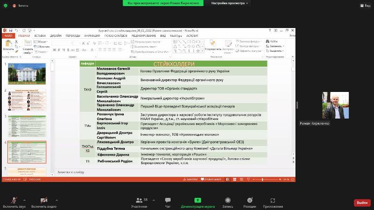The width and height of the screenshot is (374, 210).
Task: Switch to Reading view icon in status bar
Action: click(241, 179)
